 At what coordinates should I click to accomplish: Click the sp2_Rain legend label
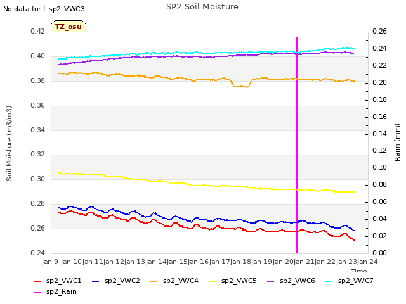[x=62, y=291]
